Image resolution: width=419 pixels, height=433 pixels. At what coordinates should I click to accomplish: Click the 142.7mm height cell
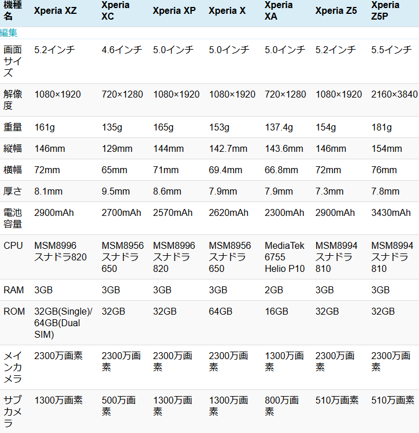(228, 148)
